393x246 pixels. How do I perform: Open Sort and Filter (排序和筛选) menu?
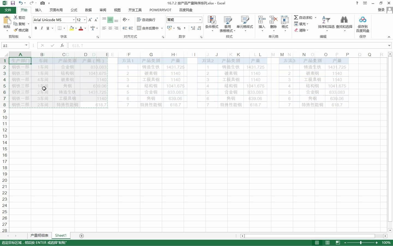point(326,24)
